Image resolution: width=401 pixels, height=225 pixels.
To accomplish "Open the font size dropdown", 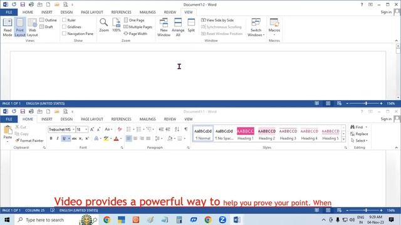I will [x=86, y=129].
